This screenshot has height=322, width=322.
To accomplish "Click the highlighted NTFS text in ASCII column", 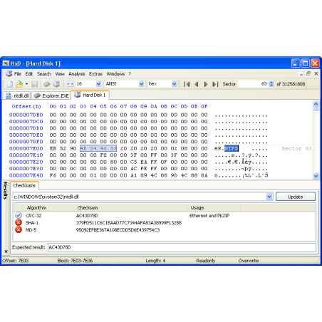I will tap(232, 148).
